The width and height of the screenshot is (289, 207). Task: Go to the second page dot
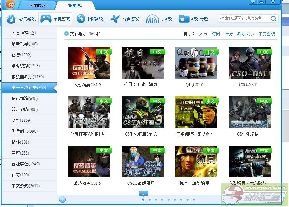click(x=149, y=200)
